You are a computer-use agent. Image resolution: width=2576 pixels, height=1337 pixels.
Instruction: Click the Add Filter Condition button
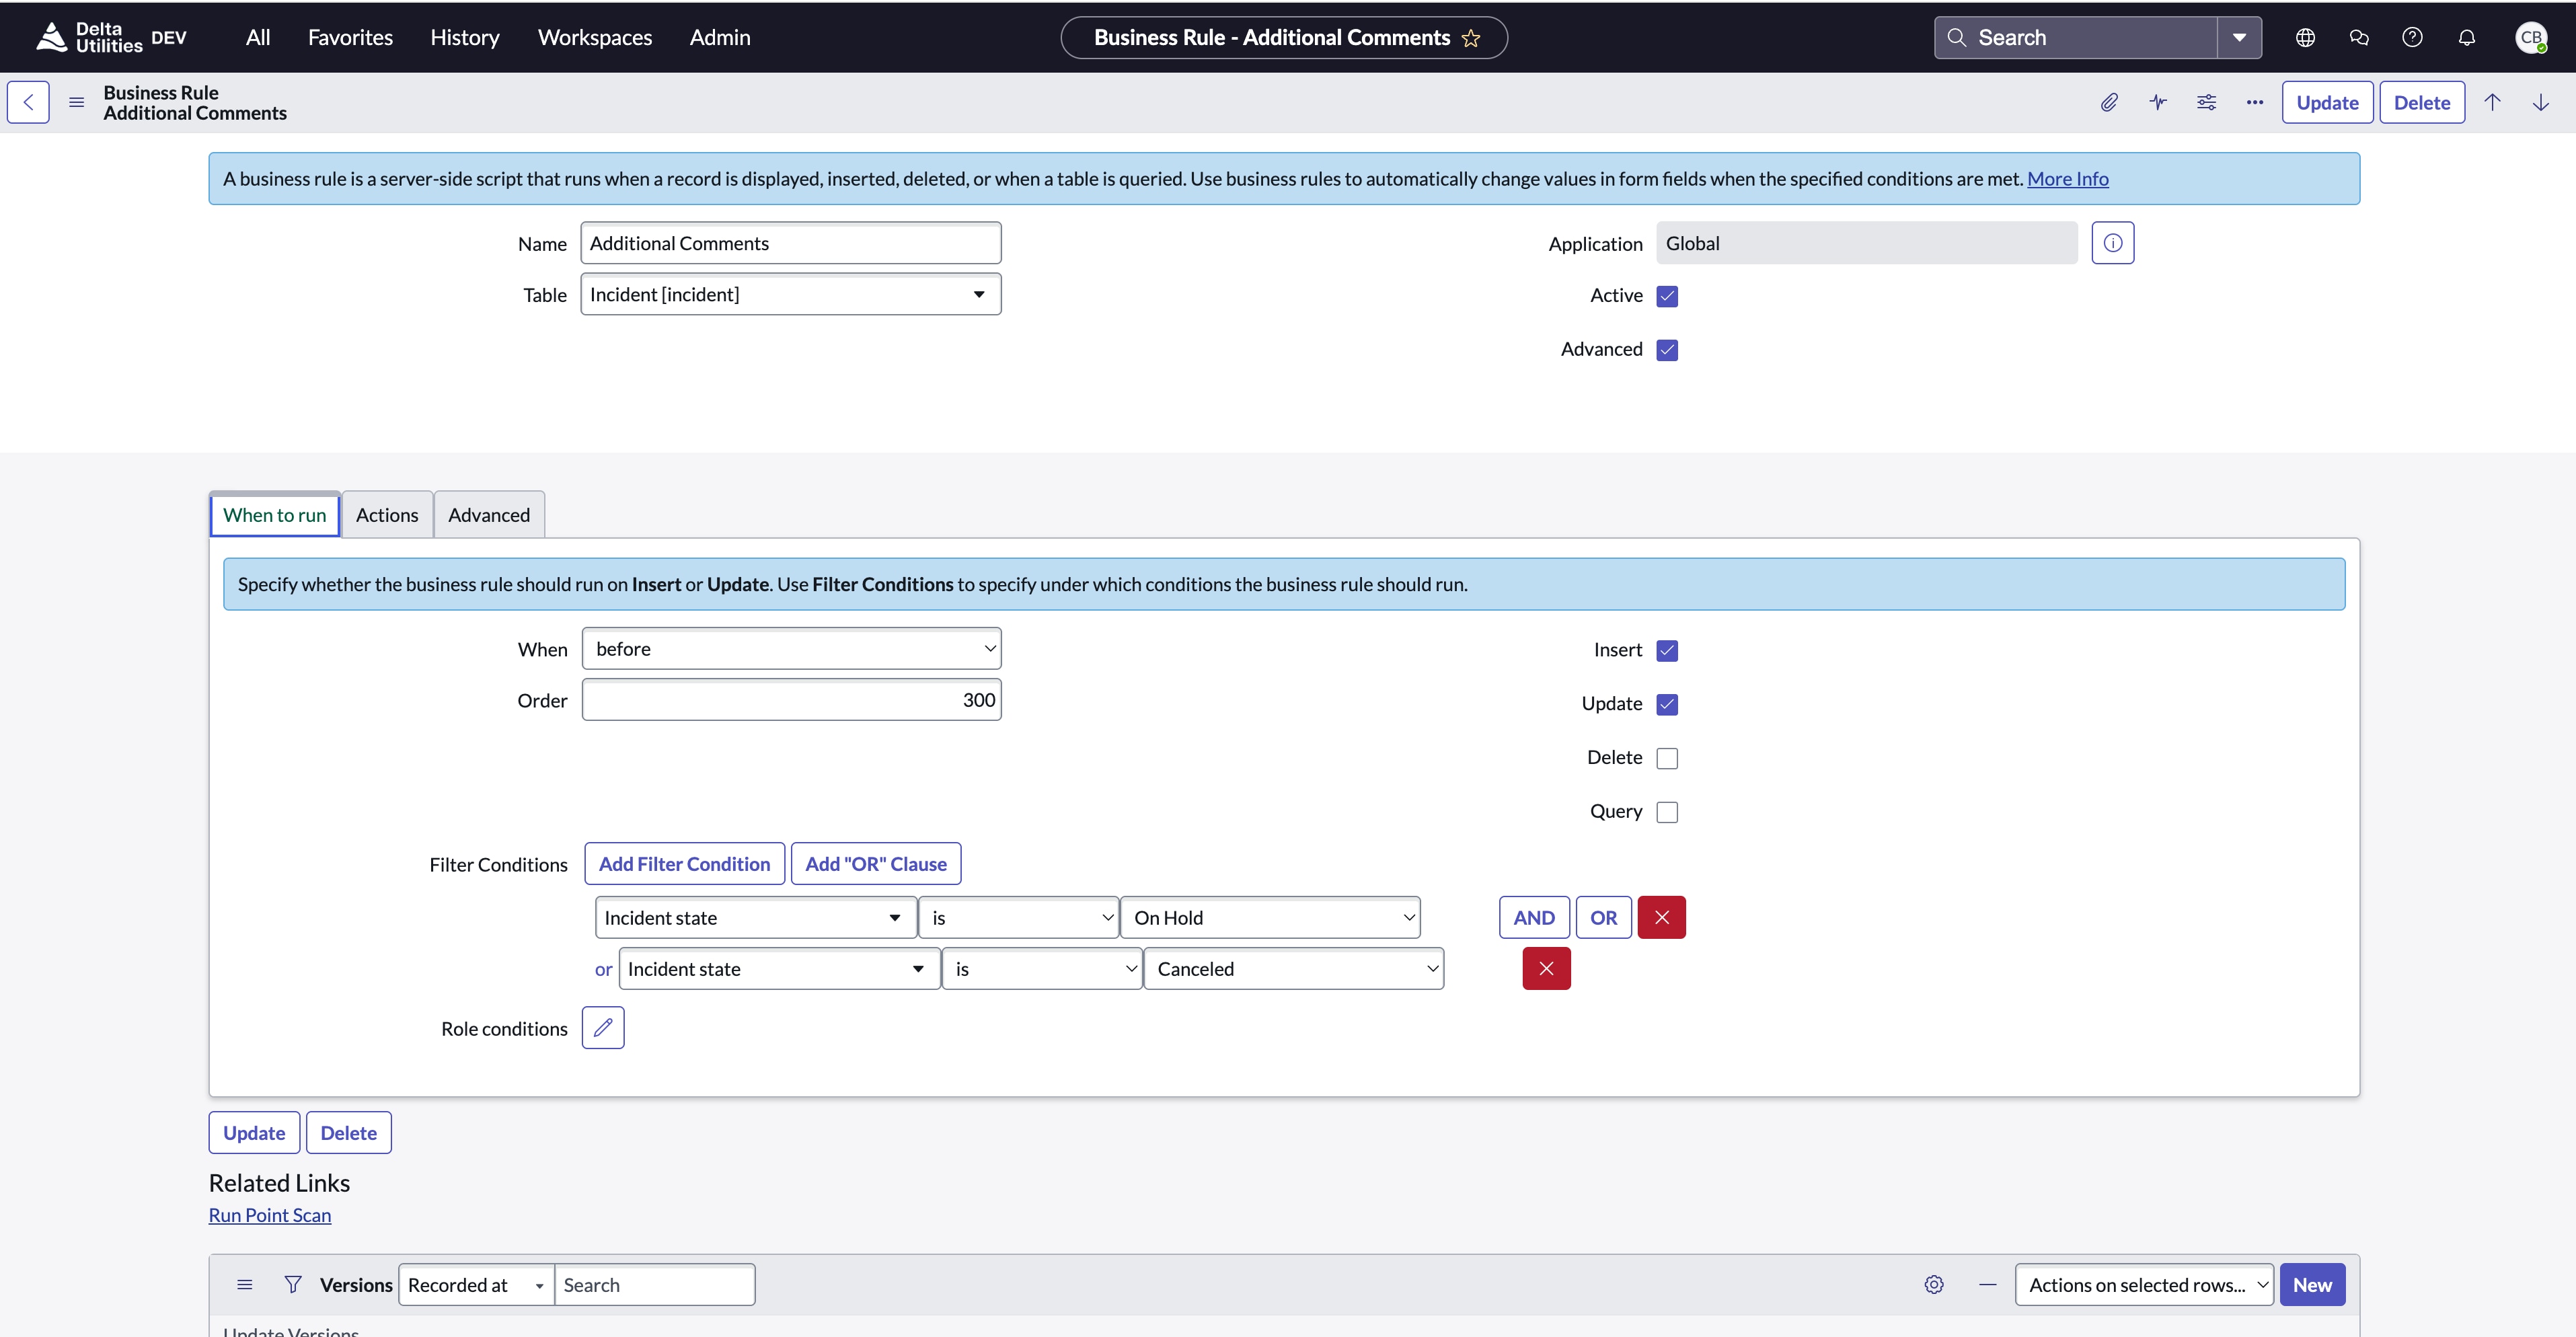coord(684,863)
